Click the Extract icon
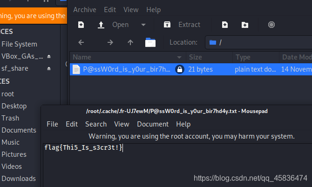The width and height of the screenshot is (312, 187). 167,25
